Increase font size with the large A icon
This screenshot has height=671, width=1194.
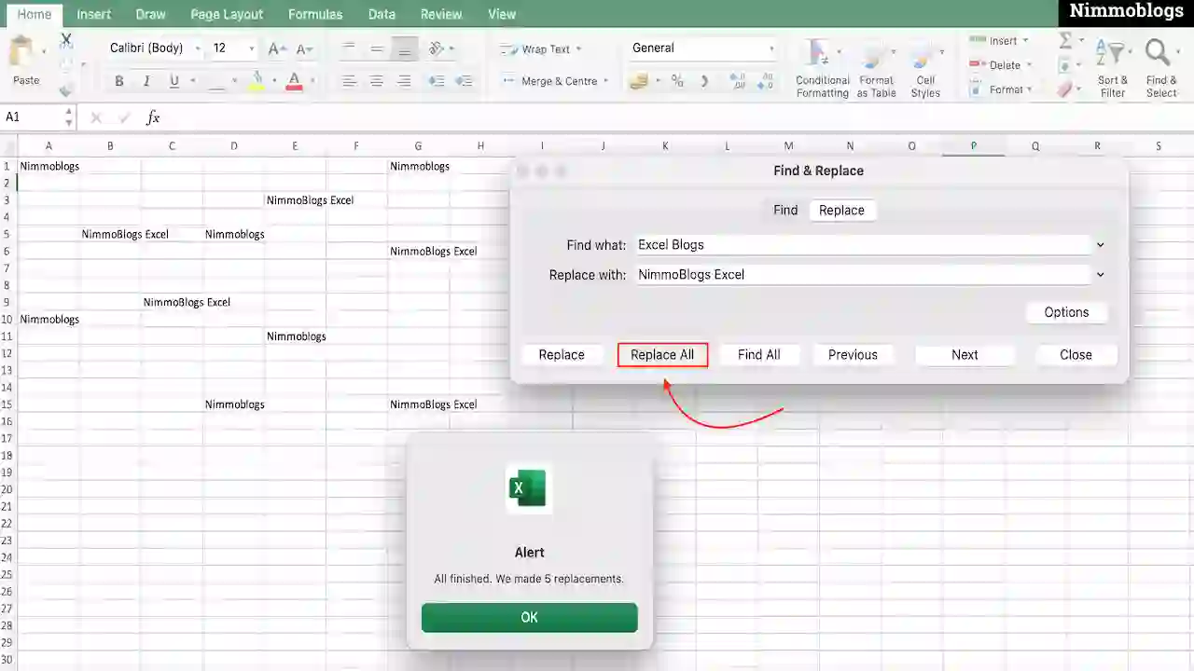pyautogui.click(x=276, y=48)
